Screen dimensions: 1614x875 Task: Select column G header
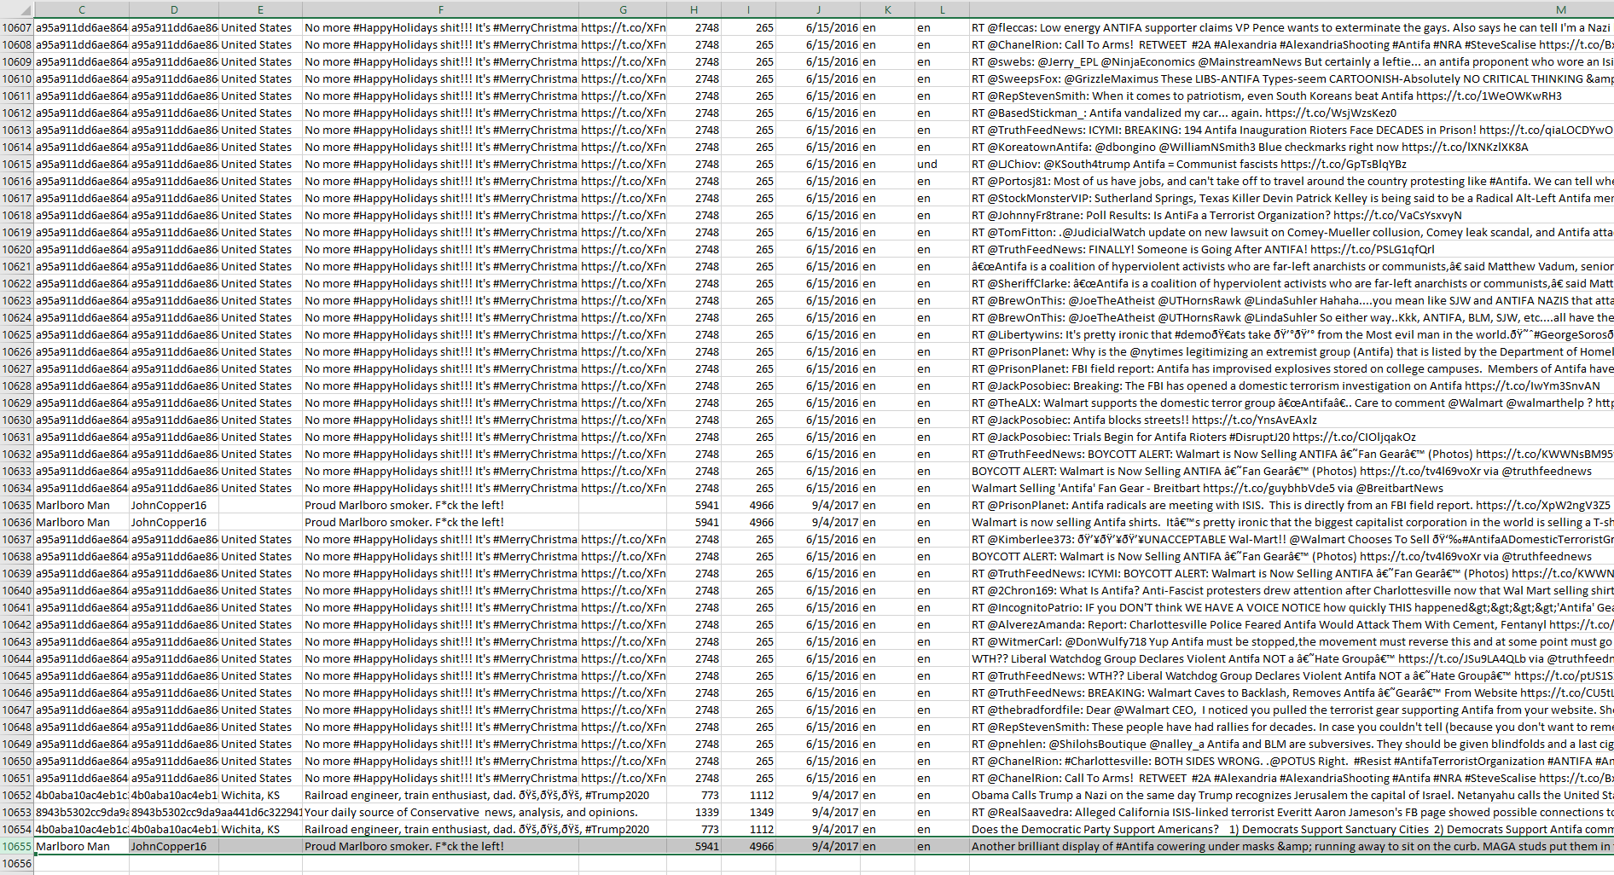pyautogui.click(x=623, y=9)
